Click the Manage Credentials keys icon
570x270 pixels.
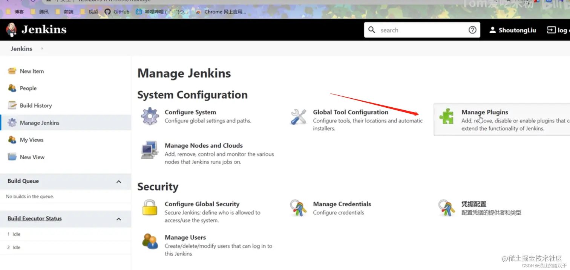[x=298, y=208]
